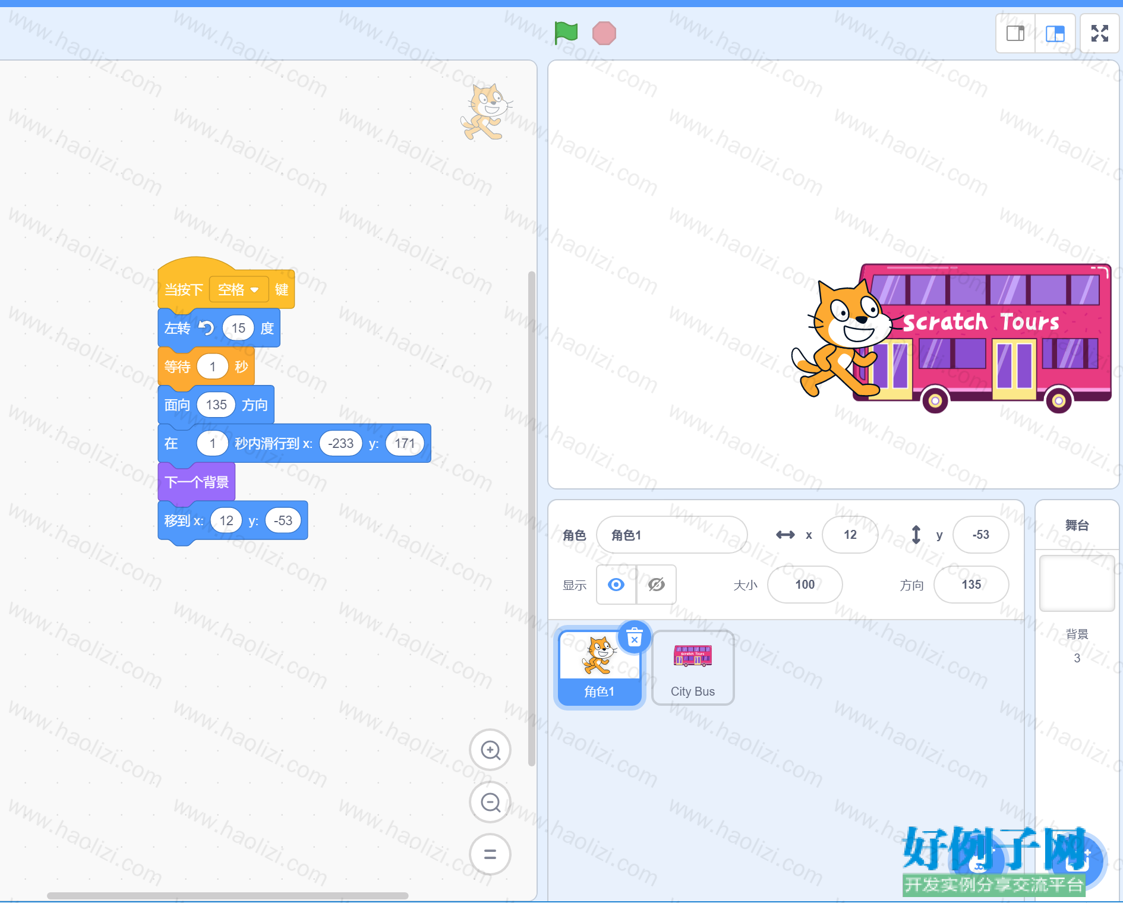
Task: Click the 背景 backdrop count label
Action: click(1077, 634)
